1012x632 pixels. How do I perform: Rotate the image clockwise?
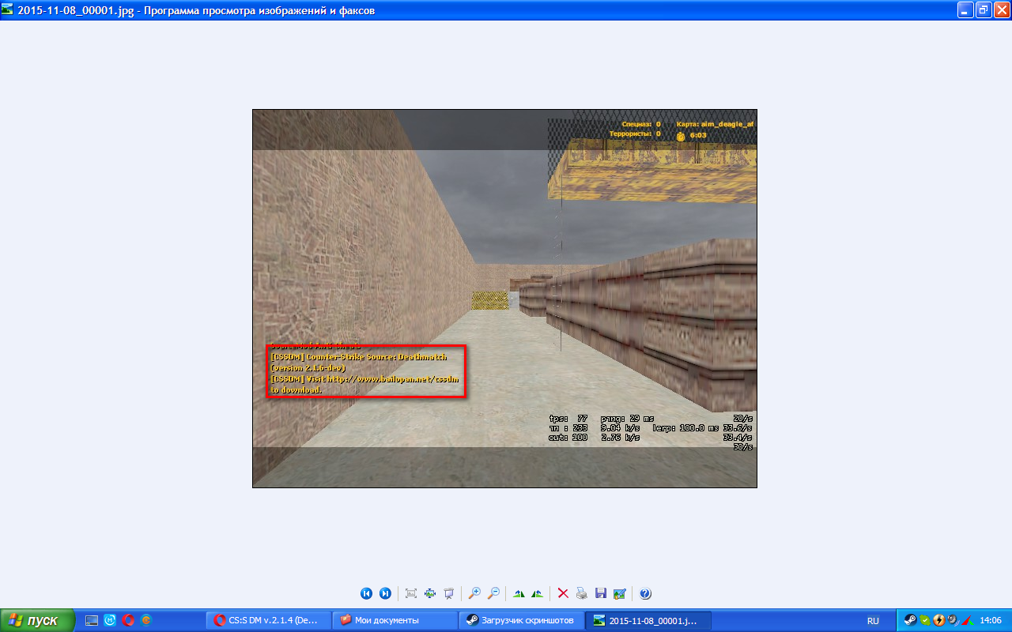point(519,593)
